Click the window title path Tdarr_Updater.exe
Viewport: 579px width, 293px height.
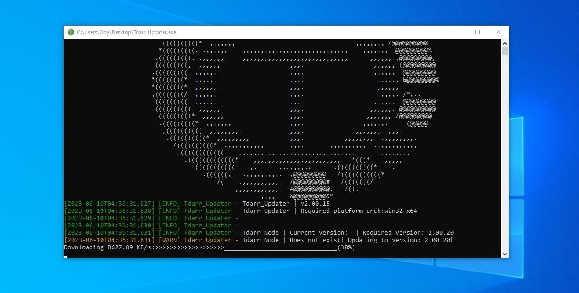(x=127, y=32)
